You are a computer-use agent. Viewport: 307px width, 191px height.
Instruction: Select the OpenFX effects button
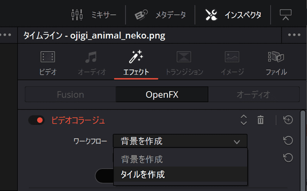tap(162, 95)
